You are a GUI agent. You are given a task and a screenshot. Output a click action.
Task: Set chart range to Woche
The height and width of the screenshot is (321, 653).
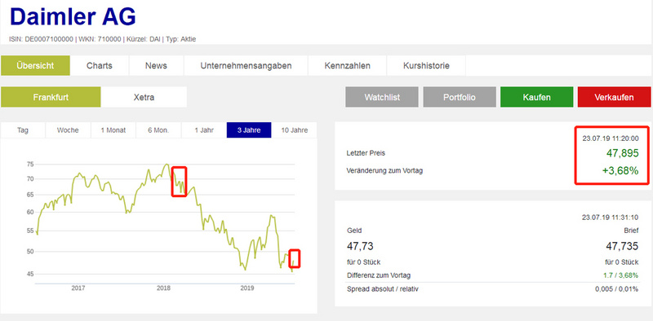[x=68, y=130]
